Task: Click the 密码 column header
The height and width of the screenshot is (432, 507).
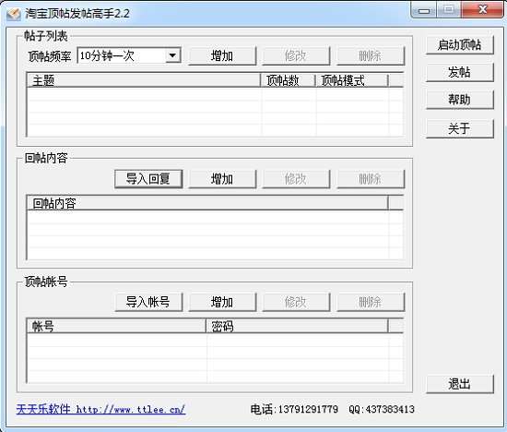Action: pos(297,326)
